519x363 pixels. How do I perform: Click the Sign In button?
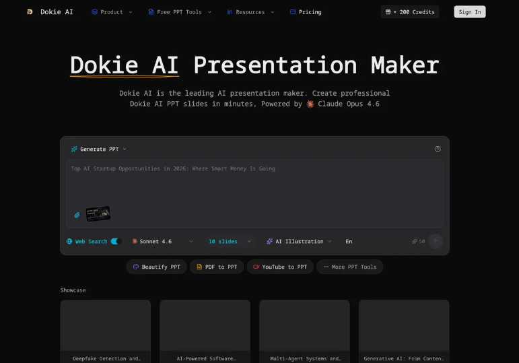click(469, 12)
